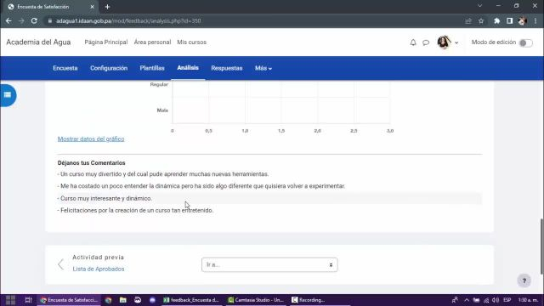
Task: Toggle the browser side panel icon
Action: click(509, 20)
